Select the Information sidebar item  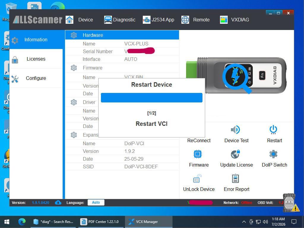click(x=36, y=39)
